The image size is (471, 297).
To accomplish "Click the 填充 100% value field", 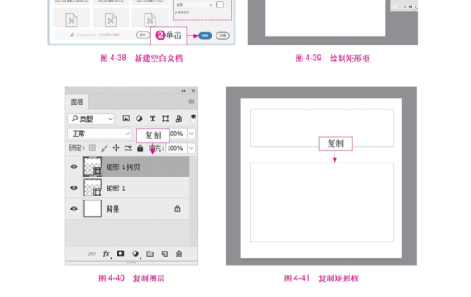I will (176, 148).
